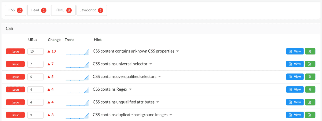Image resolution: width=322 pixels, height=121 pixels.
Task: Export universal selector row to Excel
Action: pyautogui.click(x=310, y=64)
